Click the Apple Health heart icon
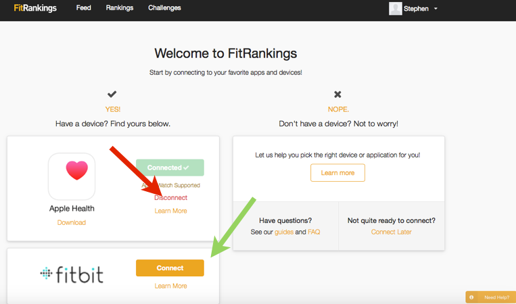516x304 pixels. click(72, 176)
